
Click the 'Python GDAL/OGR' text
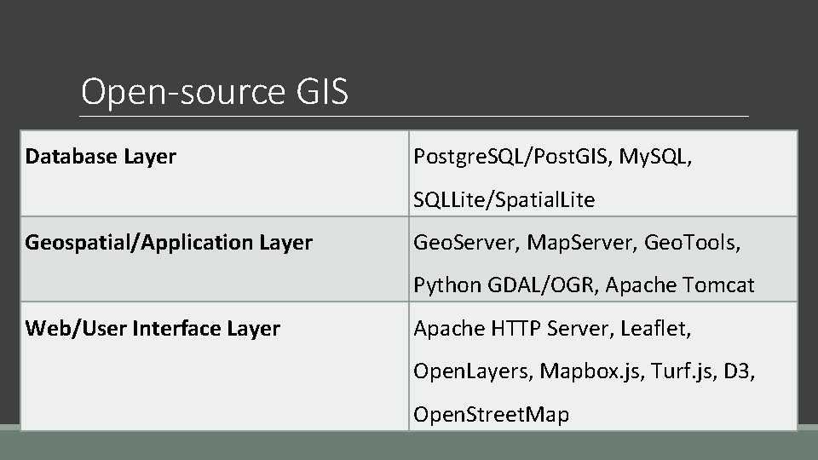[506, 285]
